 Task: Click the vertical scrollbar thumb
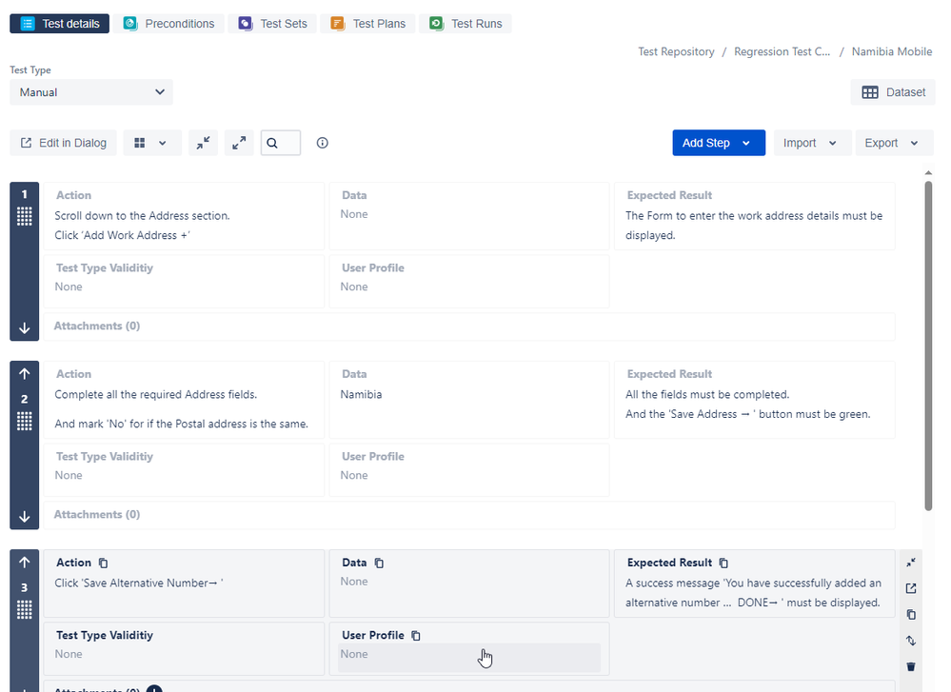(x=928, y=346)
